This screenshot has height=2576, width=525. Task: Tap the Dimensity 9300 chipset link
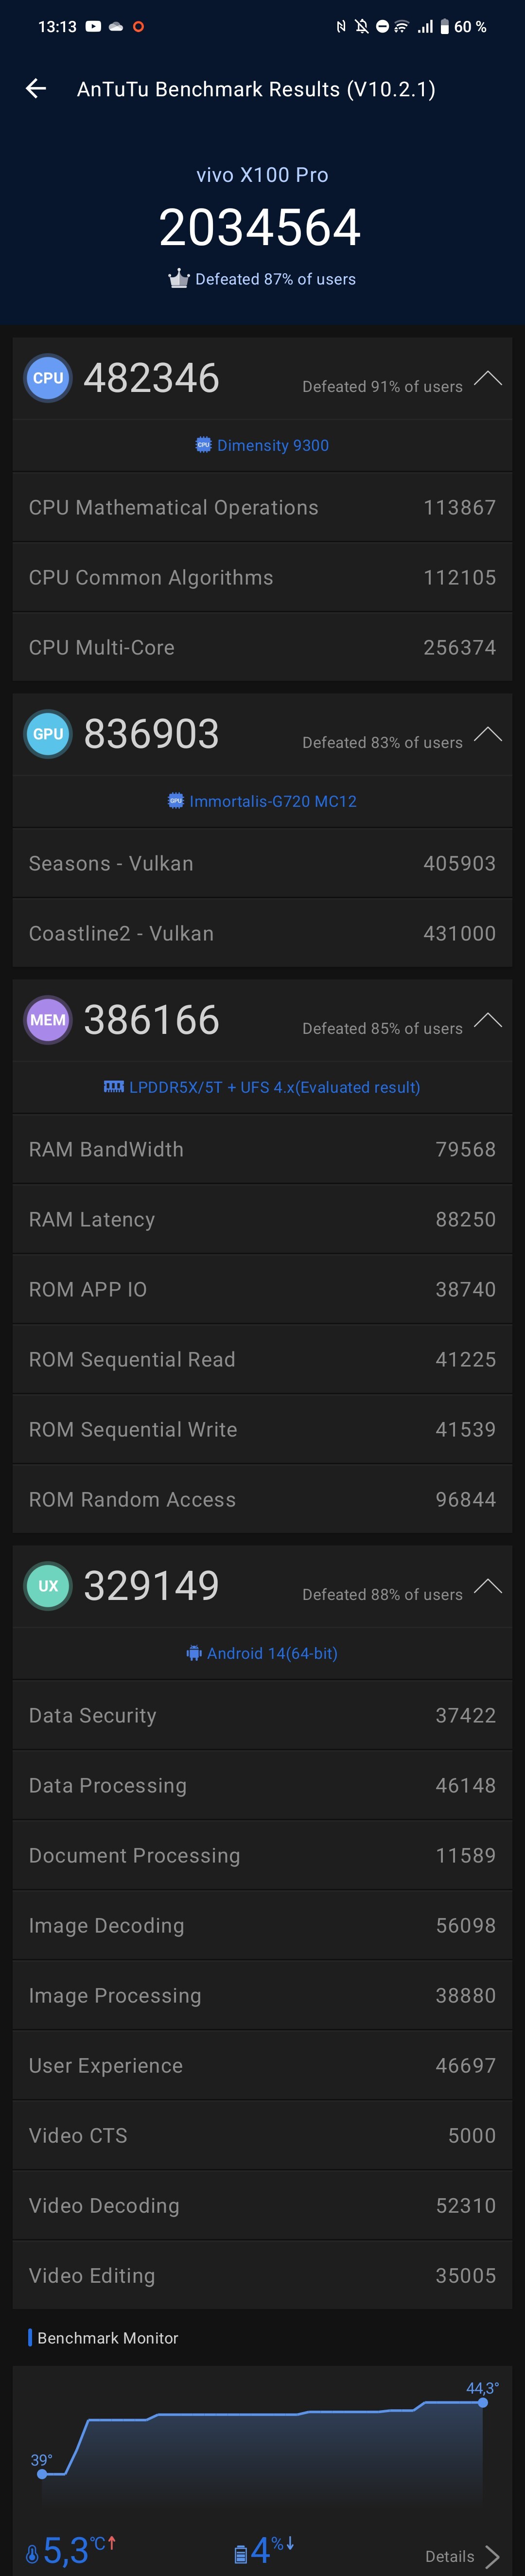(272, 445)
